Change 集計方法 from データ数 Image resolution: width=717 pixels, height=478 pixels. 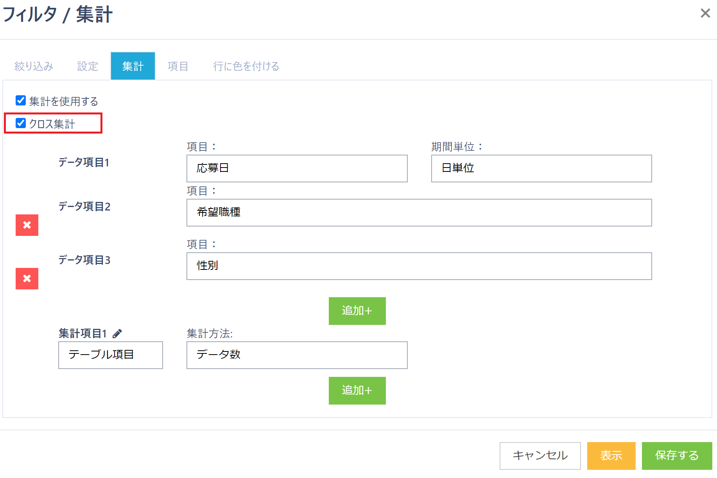[296, 355]
